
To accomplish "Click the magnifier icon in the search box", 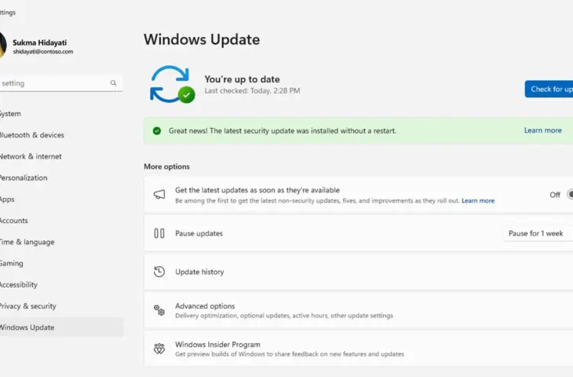I will 113,83.
